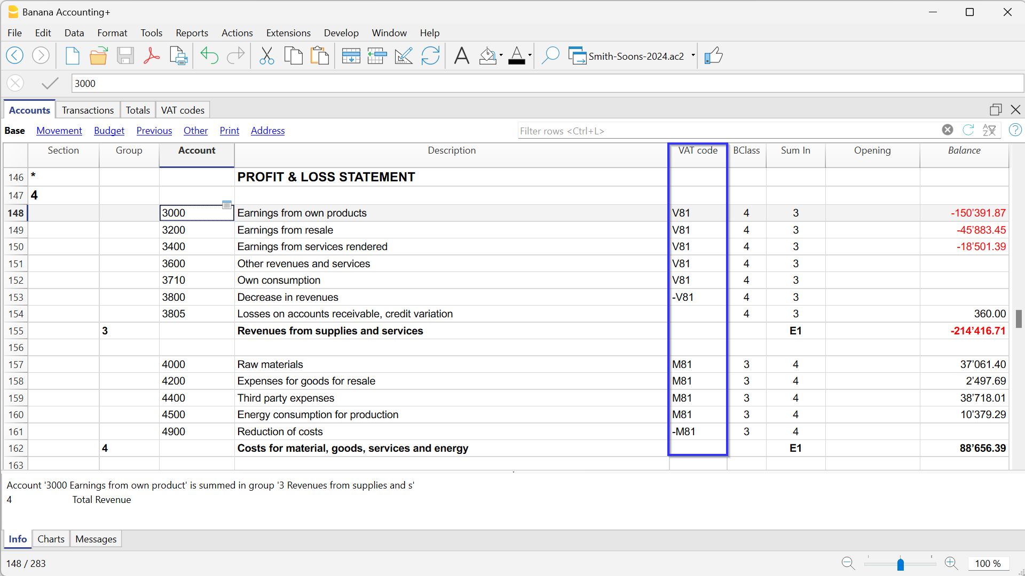Click the Create PDF icon
Image resolution: width=1025 pixels, height=576 pixels.
[152, 56]
